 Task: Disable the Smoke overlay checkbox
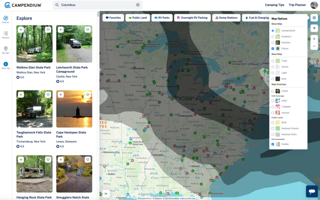coord(273,144)
